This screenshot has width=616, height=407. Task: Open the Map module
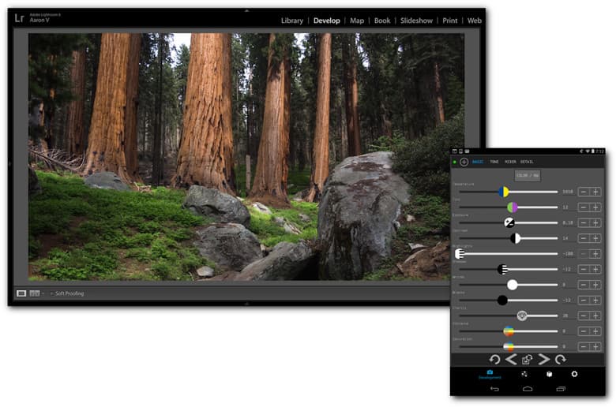pyautogui.click(x=357, y=21)
